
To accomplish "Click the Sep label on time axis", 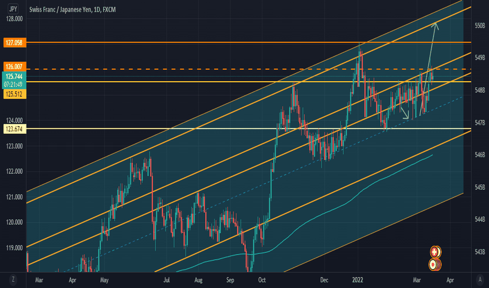I will click(230, 280).
